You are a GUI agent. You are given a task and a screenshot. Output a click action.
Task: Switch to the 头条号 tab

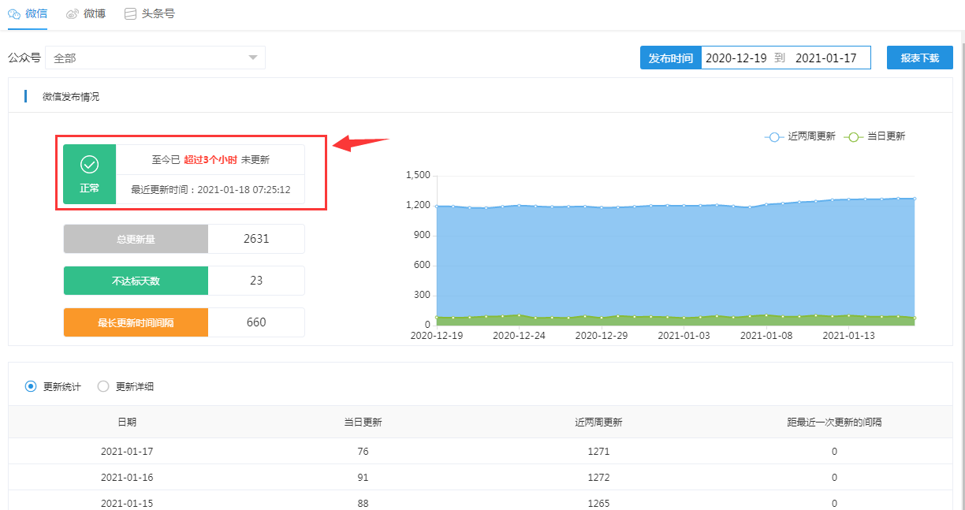point(158,14)
